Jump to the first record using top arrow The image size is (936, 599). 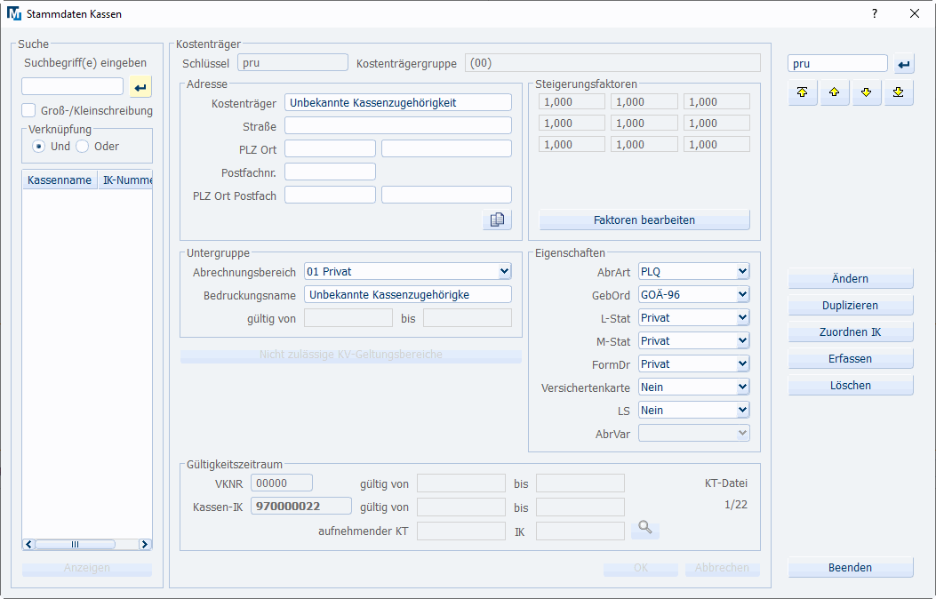coord(803,92)
